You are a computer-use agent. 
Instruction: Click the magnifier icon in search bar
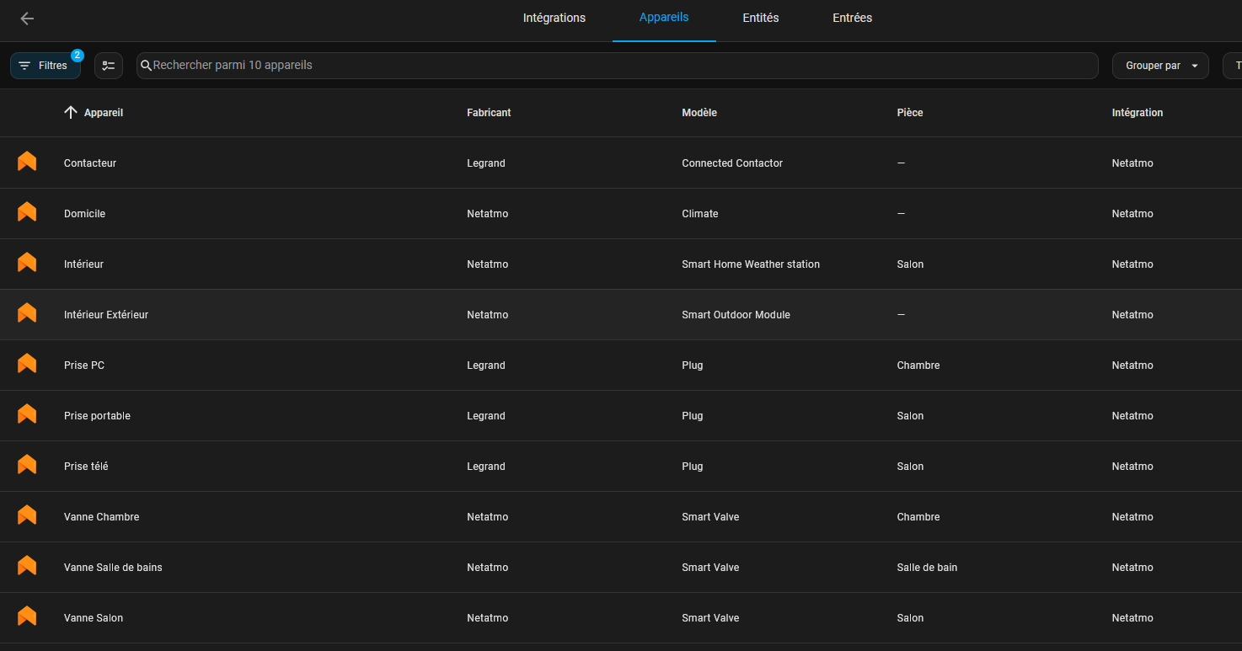(x=146, y=66)
